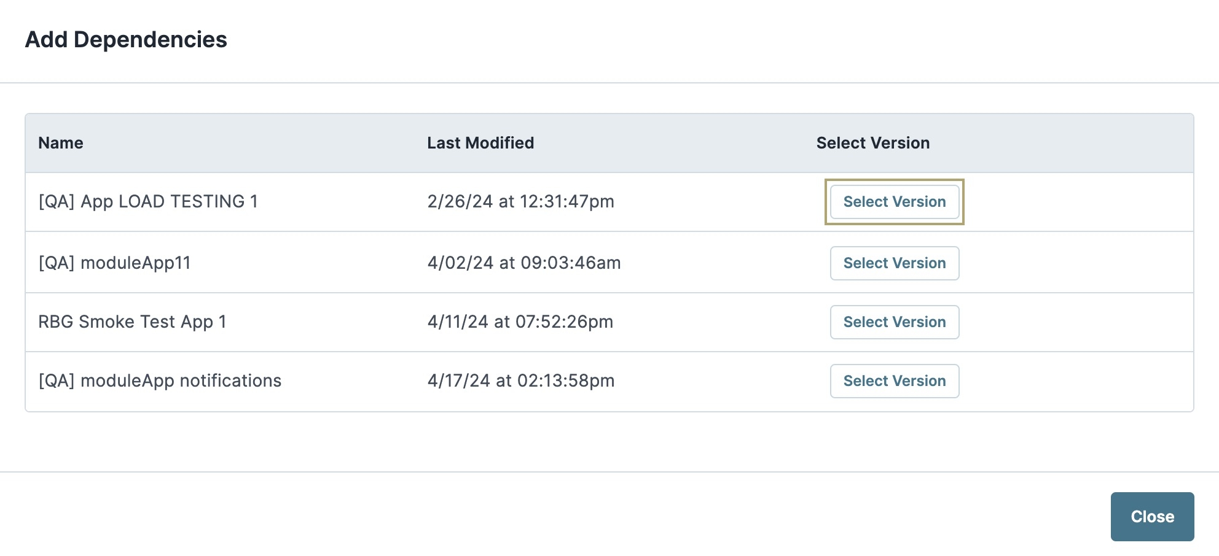The width and height of the screenshot is (1219, 556).
Task: Click the 4/11/24 modified date
Action: 458,322
